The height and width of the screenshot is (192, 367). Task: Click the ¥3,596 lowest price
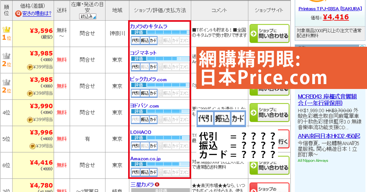point(41,31)
